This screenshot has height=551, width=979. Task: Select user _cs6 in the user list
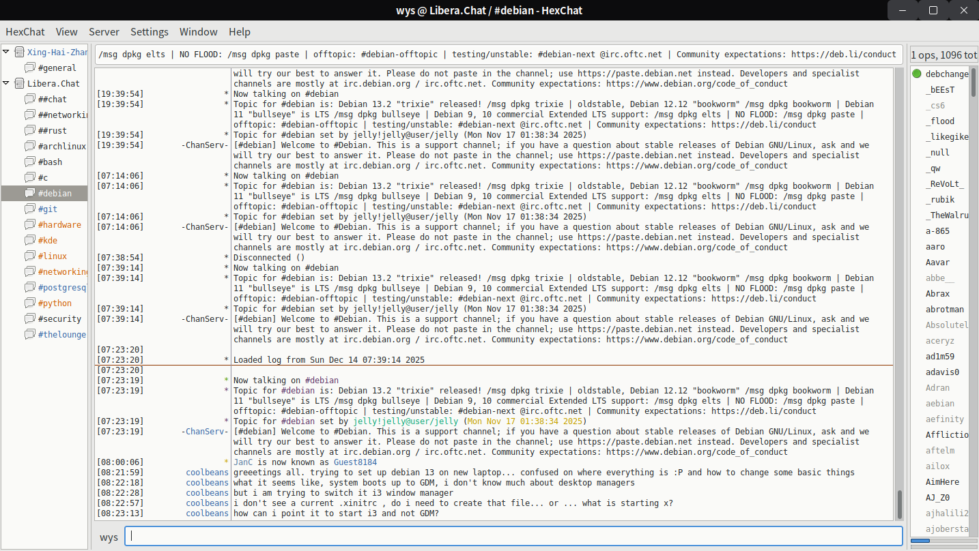(935, 105)
